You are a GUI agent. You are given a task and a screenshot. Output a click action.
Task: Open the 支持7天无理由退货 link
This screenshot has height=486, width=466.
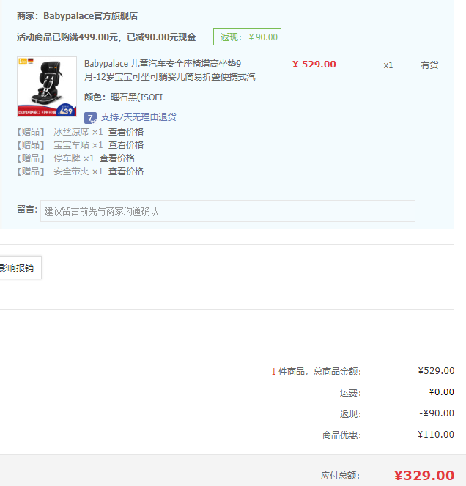[x=138, y=117]
